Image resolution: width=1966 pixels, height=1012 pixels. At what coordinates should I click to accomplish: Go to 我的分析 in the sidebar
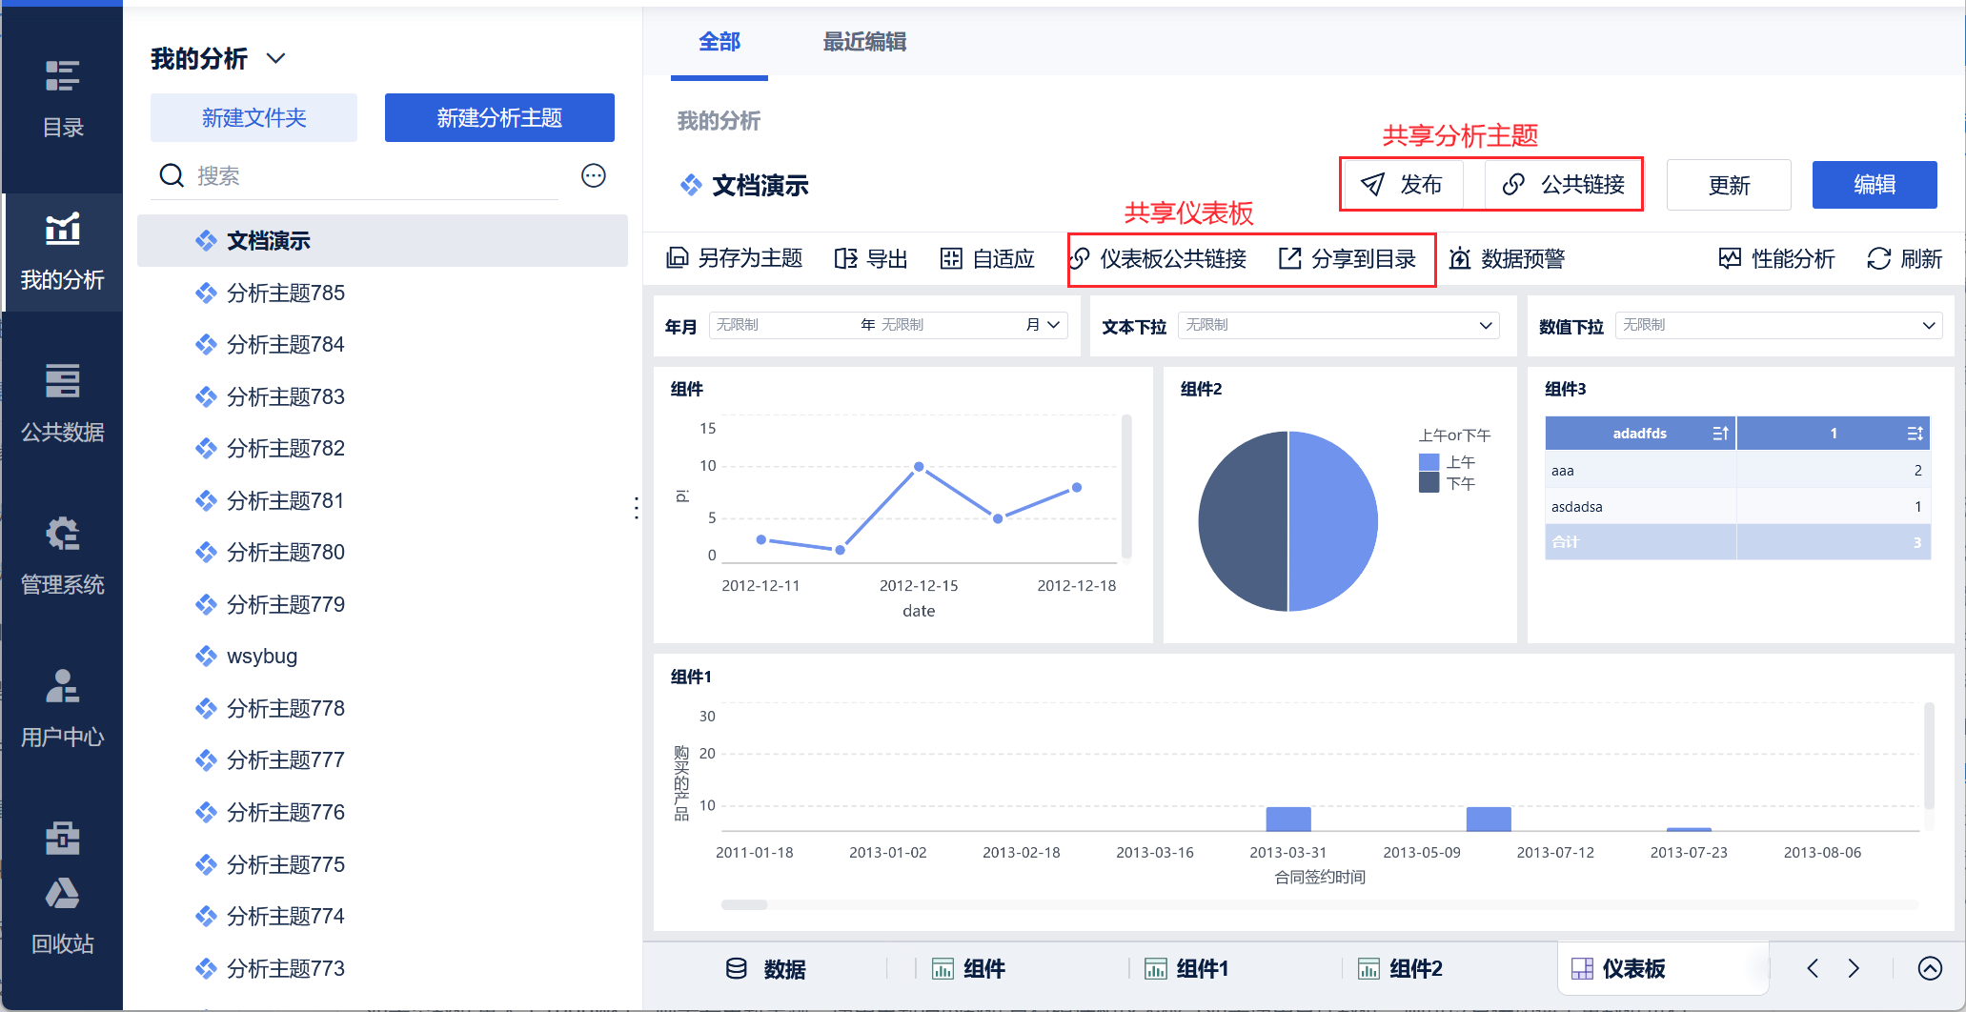[x=62, y=253]
